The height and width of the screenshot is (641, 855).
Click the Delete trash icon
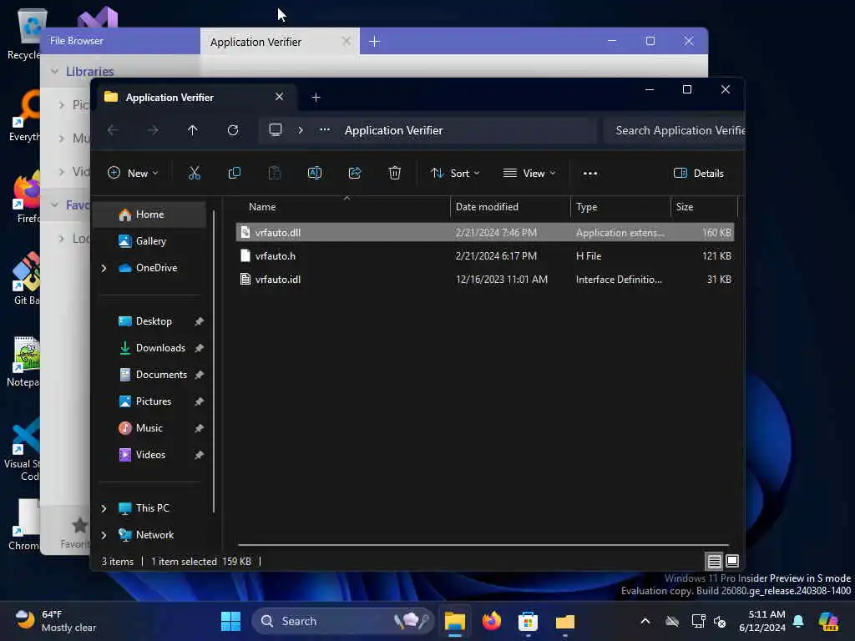click(395, 174)
